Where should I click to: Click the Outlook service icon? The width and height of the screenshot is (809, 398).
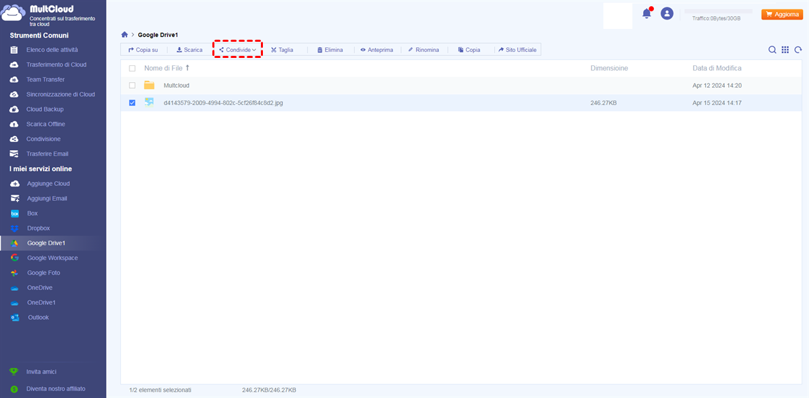click(x=14, y=317)
